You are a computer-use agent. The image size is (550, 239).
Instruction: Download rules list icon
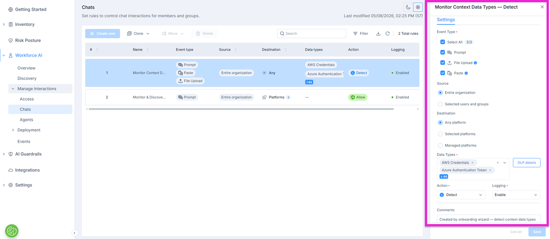378,34
